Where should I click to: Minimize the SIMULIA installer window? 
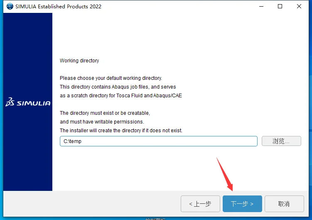261,6
